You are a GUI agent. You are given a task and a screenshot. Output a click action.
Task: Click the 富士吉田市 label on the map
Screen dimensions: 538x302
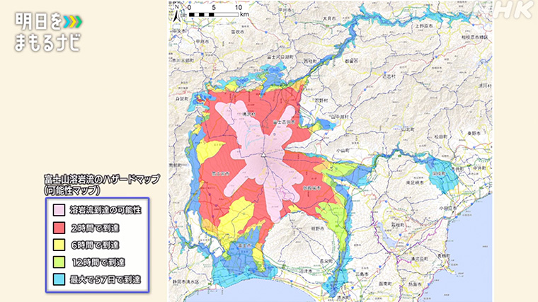point(285,122)
